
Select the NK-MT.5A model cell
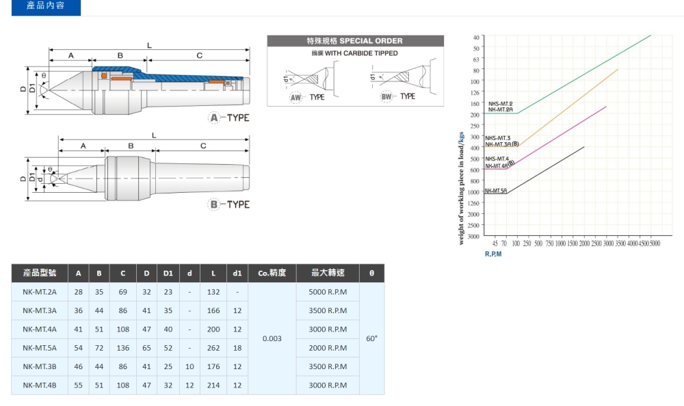click(x=40, y=348)
